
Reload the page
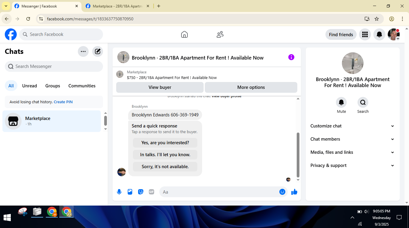(28, 19)
